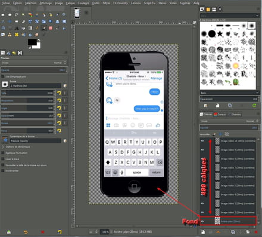The height and width of the screenshot is (237, 262).
Task: Reset brush size to native size
Action: click(59, 93)
